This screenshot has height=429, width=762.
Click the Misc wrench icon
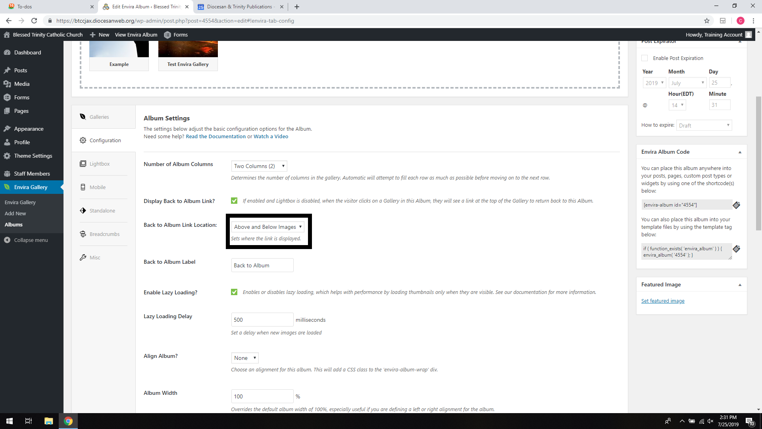(x=83, y=257)
